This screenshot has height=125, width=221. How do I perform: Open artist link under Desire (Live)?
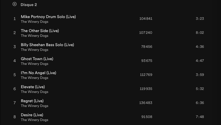34,120
